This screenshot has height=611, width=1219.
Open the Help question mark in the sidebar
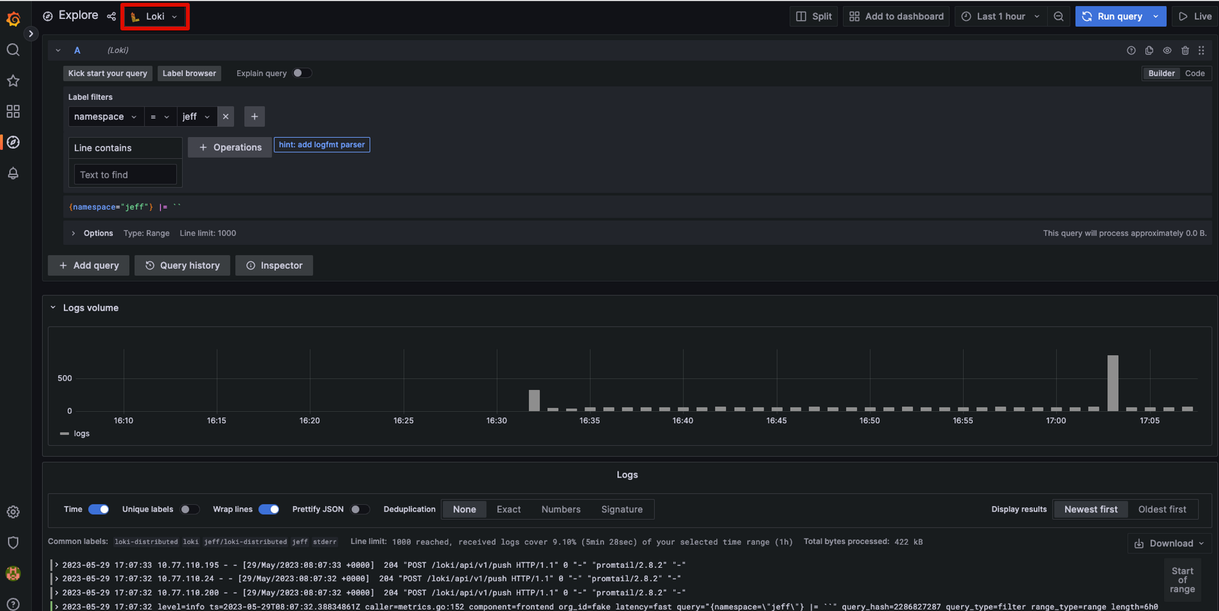point(13,604)
